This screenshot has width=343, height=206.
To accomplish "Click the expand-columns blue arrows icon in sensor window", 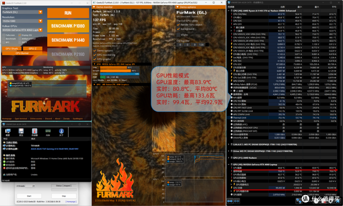I will coord(230,201).
